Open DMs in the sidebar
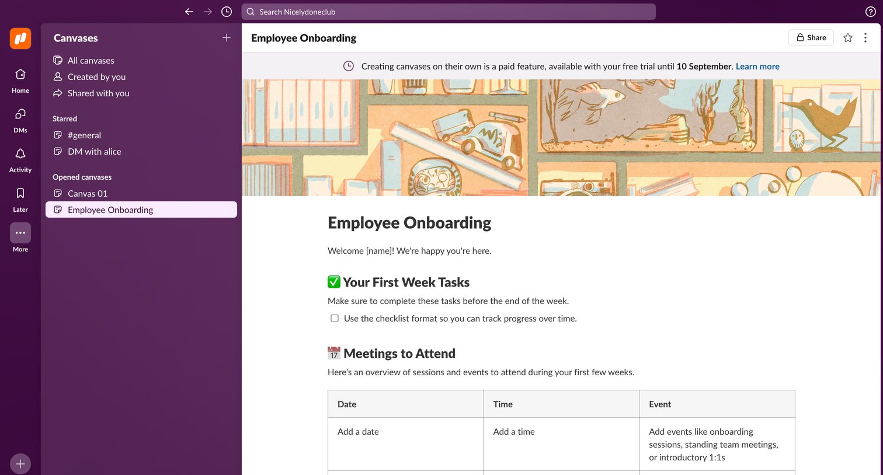Image resolution: width=883 pixels, height=475 pixels. [x=20, y=120]
